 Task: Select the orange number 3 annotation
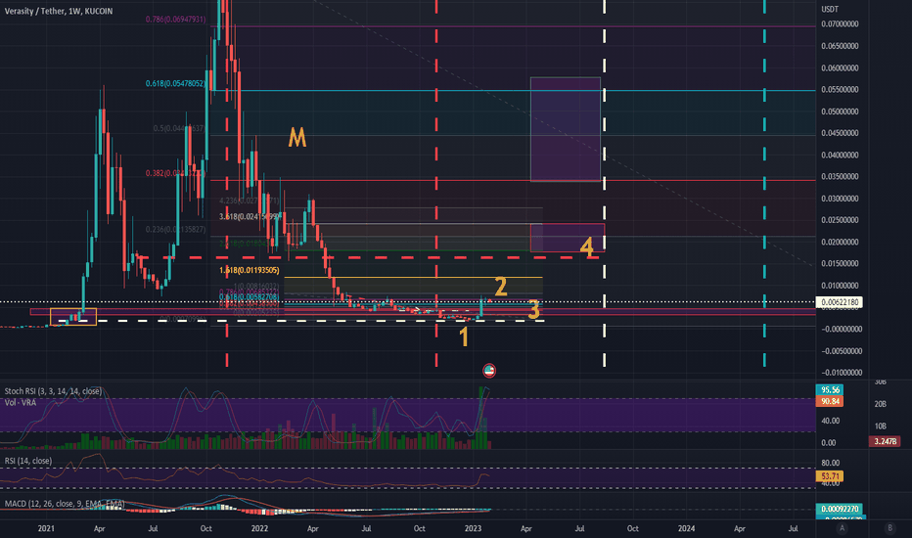[533, 310]
